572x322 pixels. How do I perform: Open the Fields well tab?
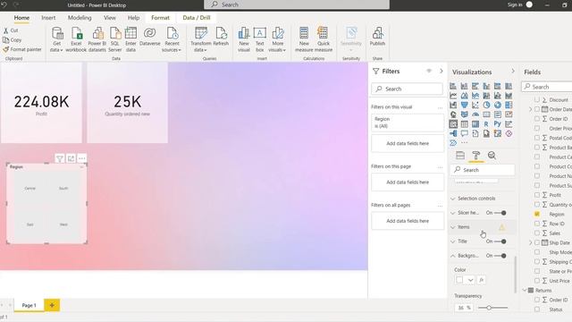[x=460, y=156]
